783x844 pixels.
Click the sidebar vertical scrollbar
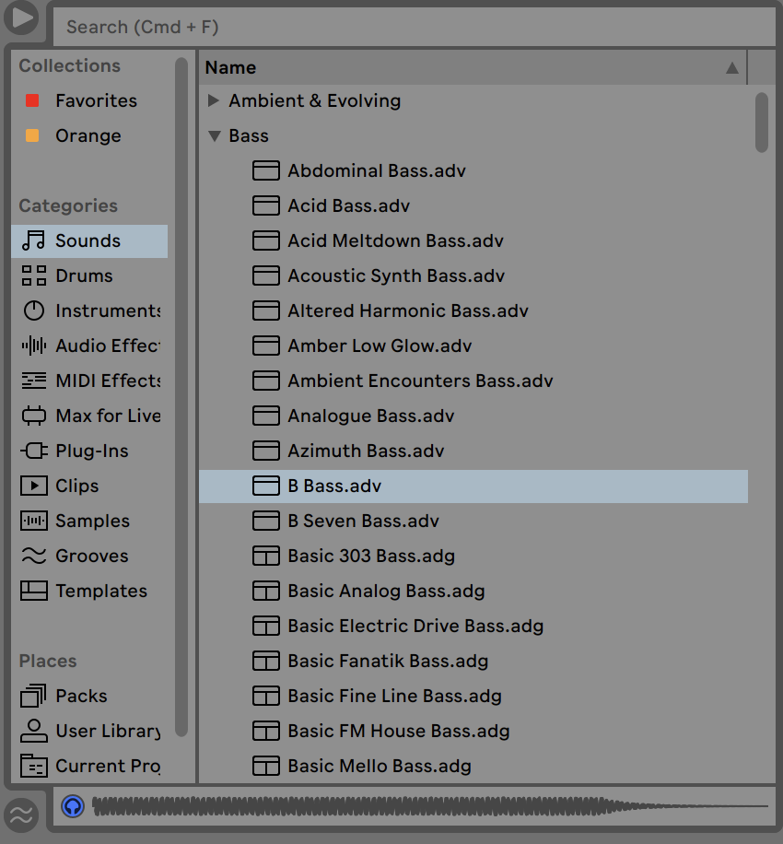pyautogui.click(x=181, y=397)
